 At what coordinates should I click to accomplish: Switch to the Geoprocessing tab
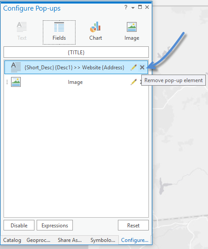click(38, 240)
